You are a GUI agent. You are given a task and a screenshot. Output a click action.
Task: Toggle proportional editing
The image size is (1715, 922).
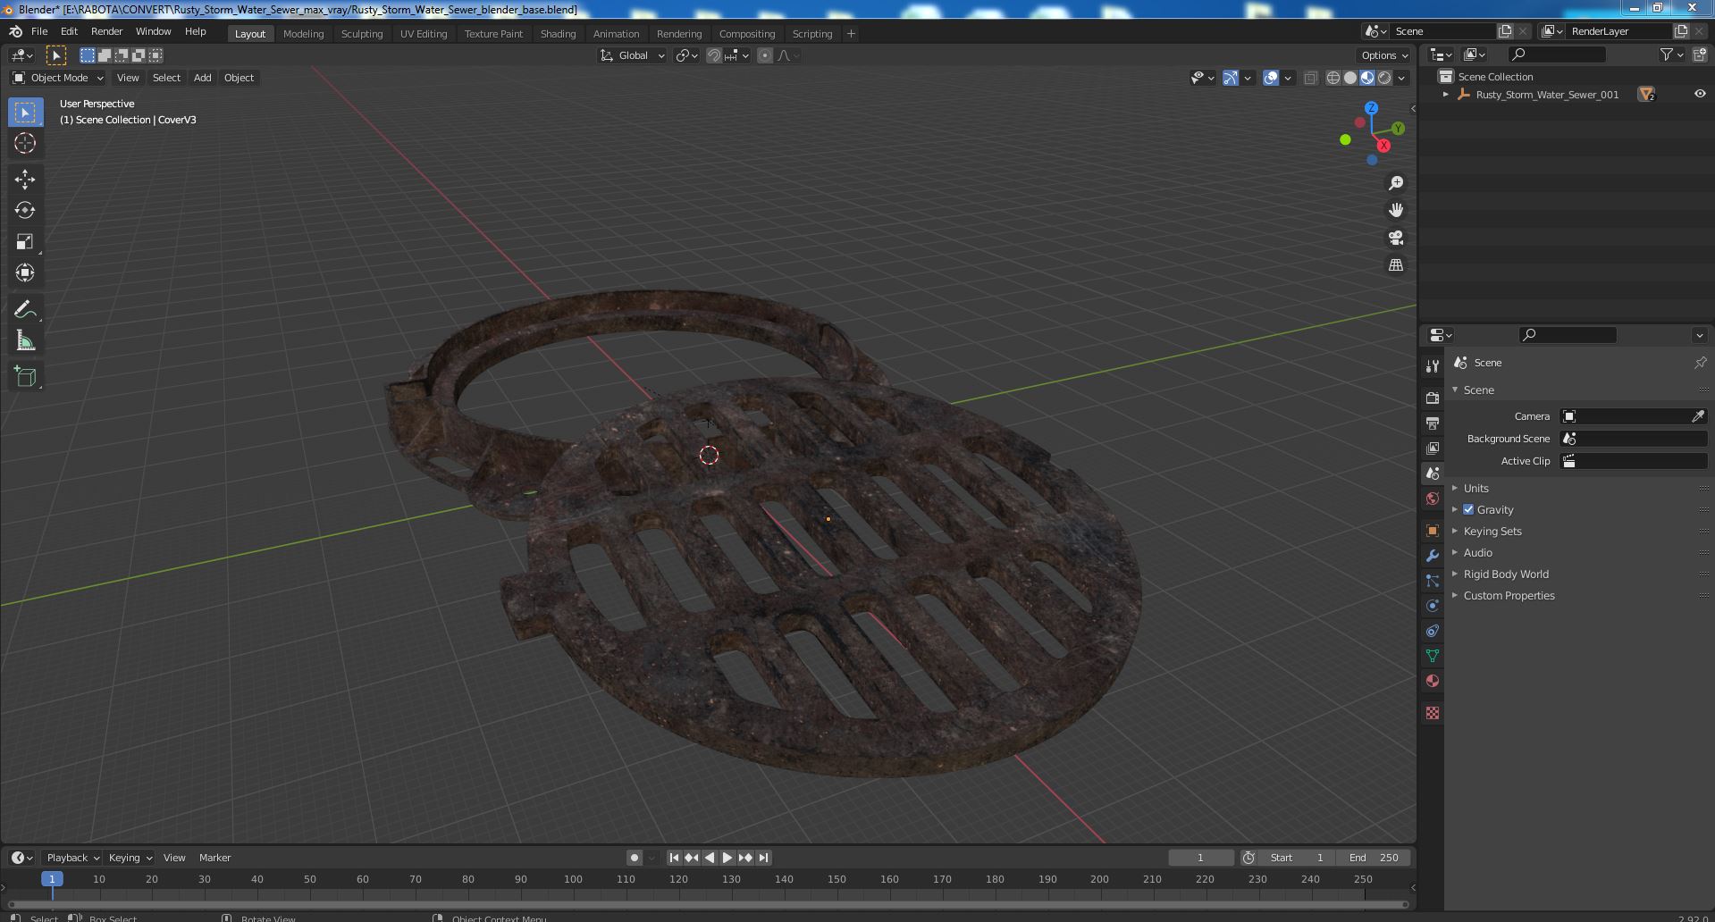point(765,55)
